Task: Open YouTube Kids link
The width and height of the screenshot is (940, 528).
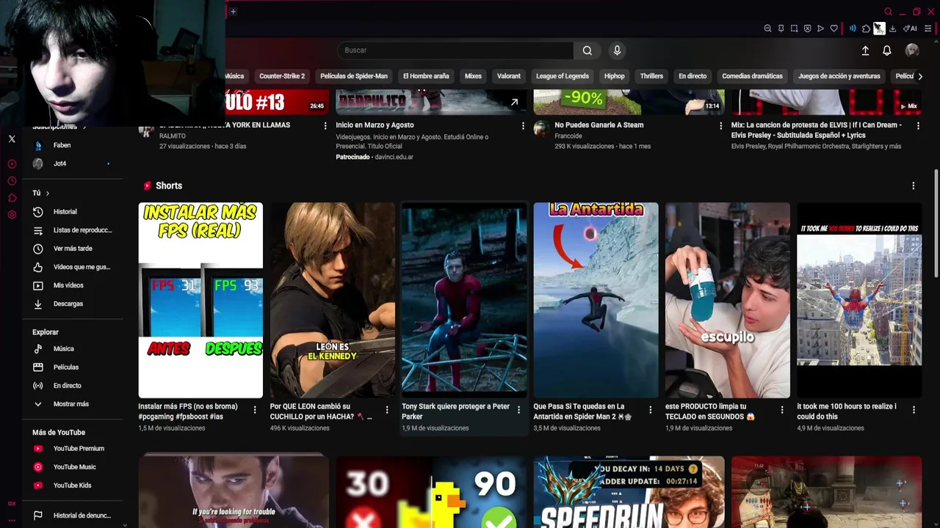Action: pyautogui.click(x=73, y=485)
